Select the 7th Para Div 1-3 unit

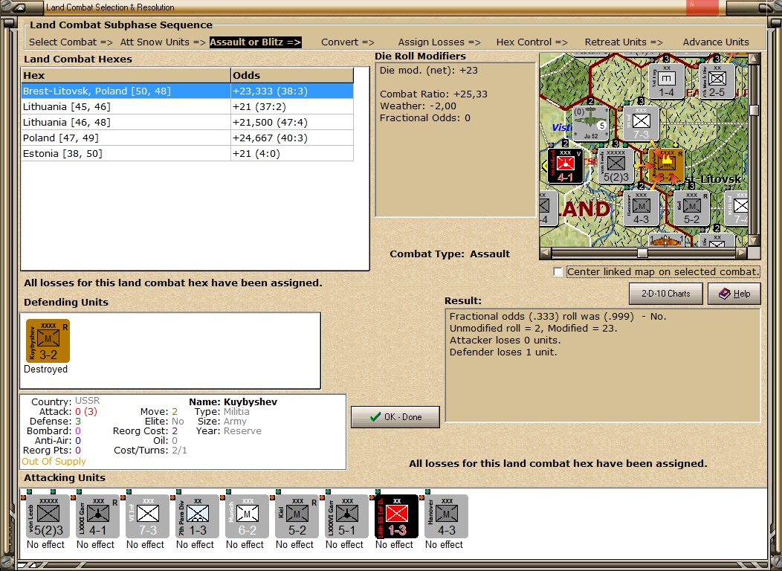(x=198, y=517)
